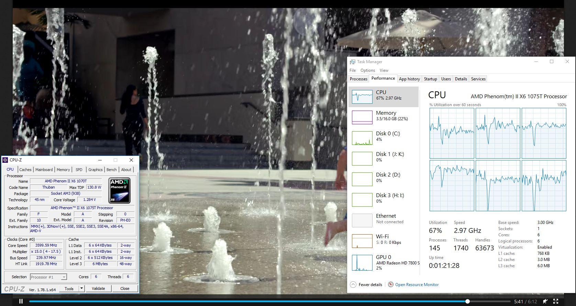The width and height of the screenshot is (576, 306).
Task: Open the Processor #1 selection dropdown
Action: (x=48, y=277)
